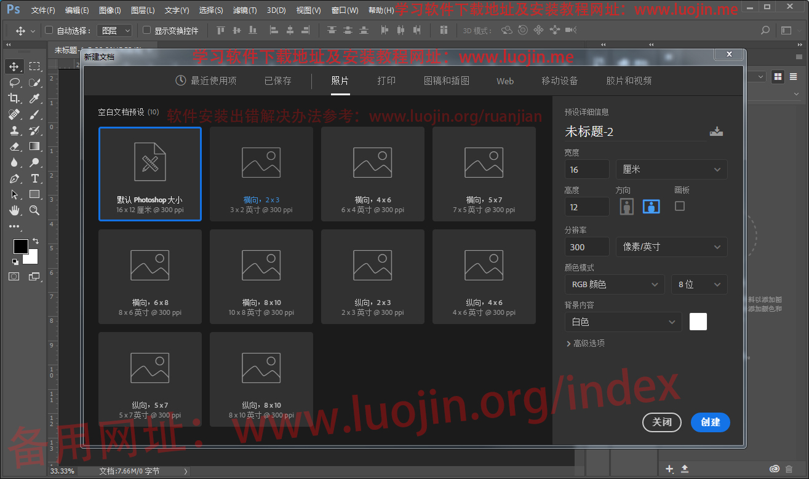
Task: Select the Brush tool
Action: coord(34,114)
